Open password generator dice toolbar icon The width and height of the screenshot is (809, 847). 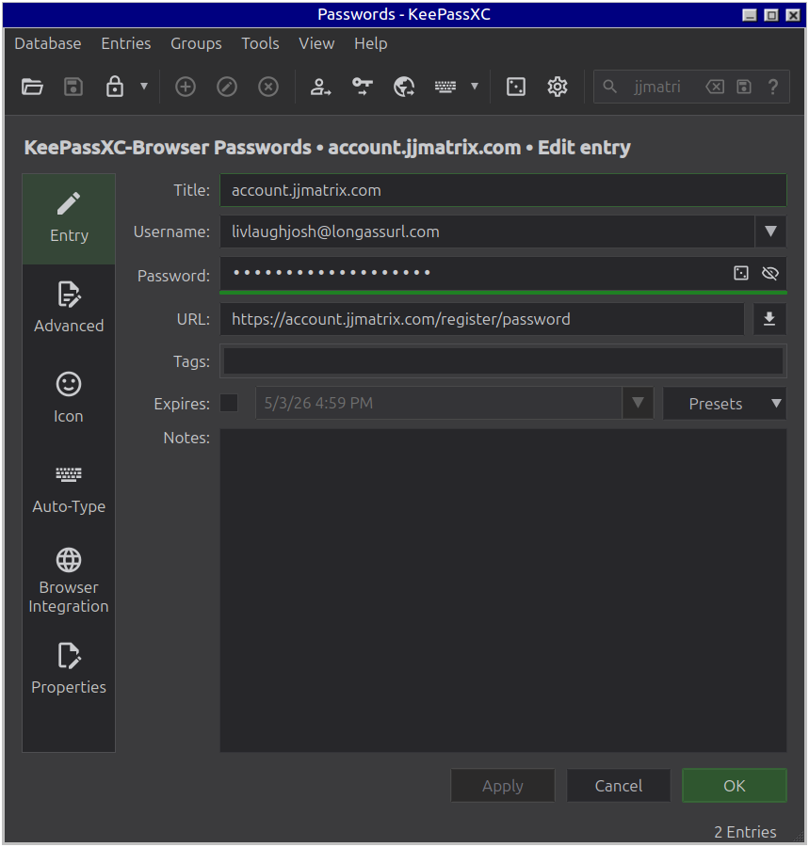click(516, 87)
